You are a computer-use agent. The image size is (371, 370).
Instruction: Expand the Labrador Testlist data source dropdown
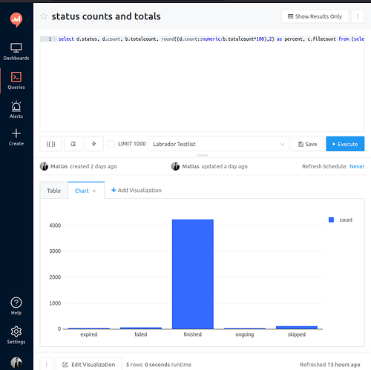[219, 144]
